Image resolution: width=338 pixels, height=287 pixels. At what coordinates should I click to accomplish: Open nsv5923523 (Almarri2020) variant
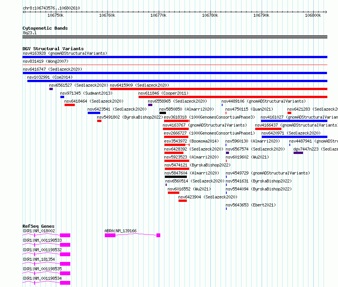(192, 157)
